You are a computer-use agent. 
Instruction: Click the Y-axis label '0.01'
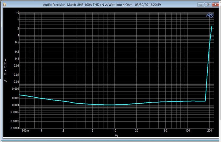pos(16,82)
